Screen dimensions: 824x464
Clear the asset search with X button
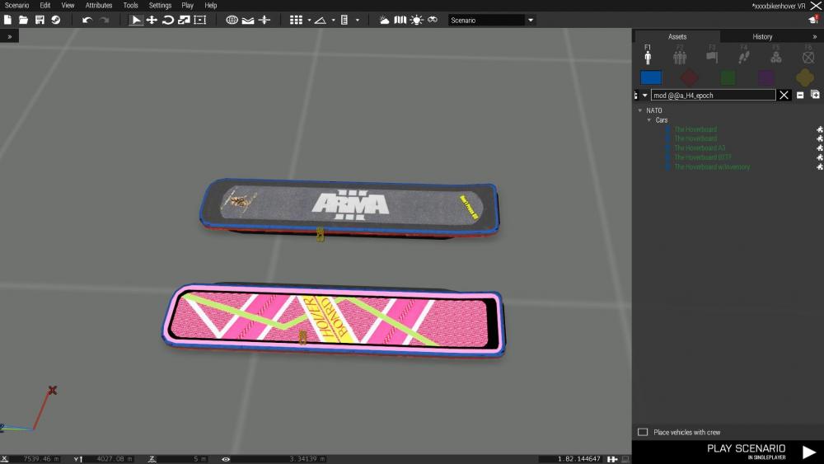click(784, 95)
